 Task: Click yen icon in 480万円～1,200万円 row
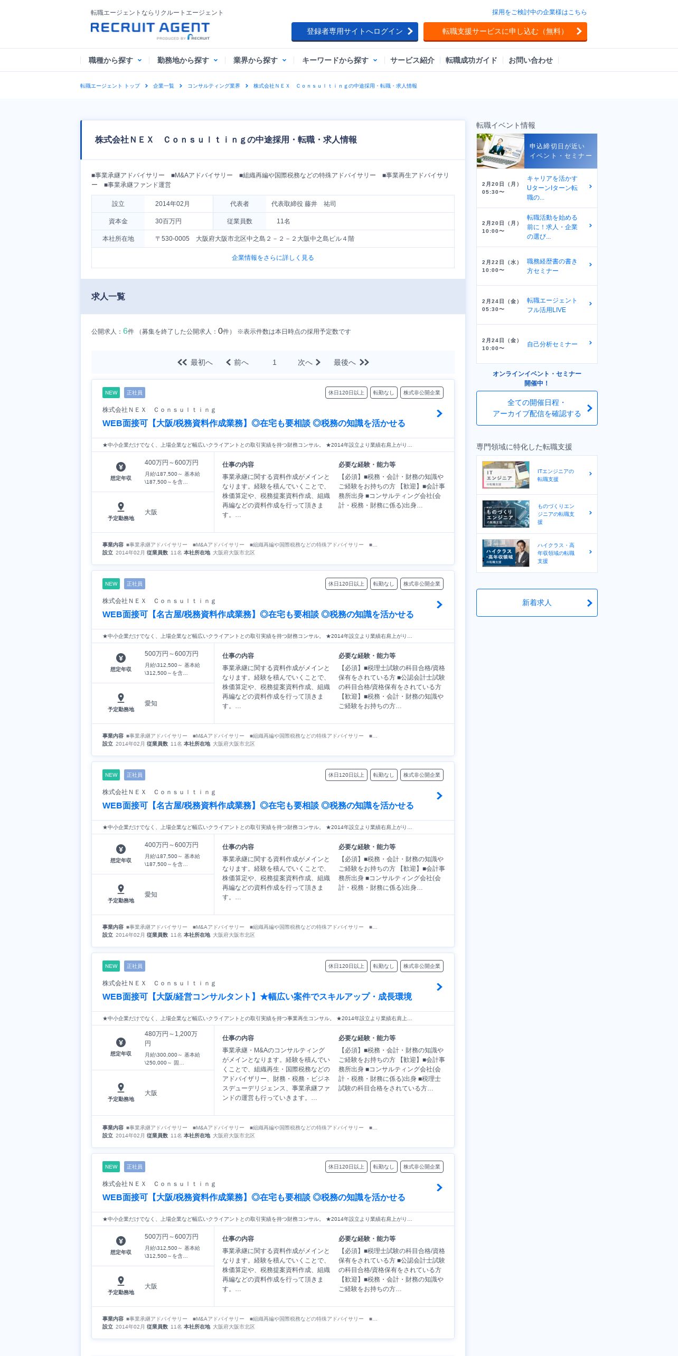coord(121,1042)
